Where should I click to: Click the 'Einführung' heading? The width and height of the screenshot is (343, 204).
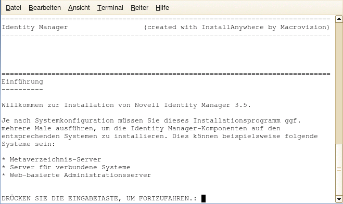pyautogui.click(x=22, y=81)
